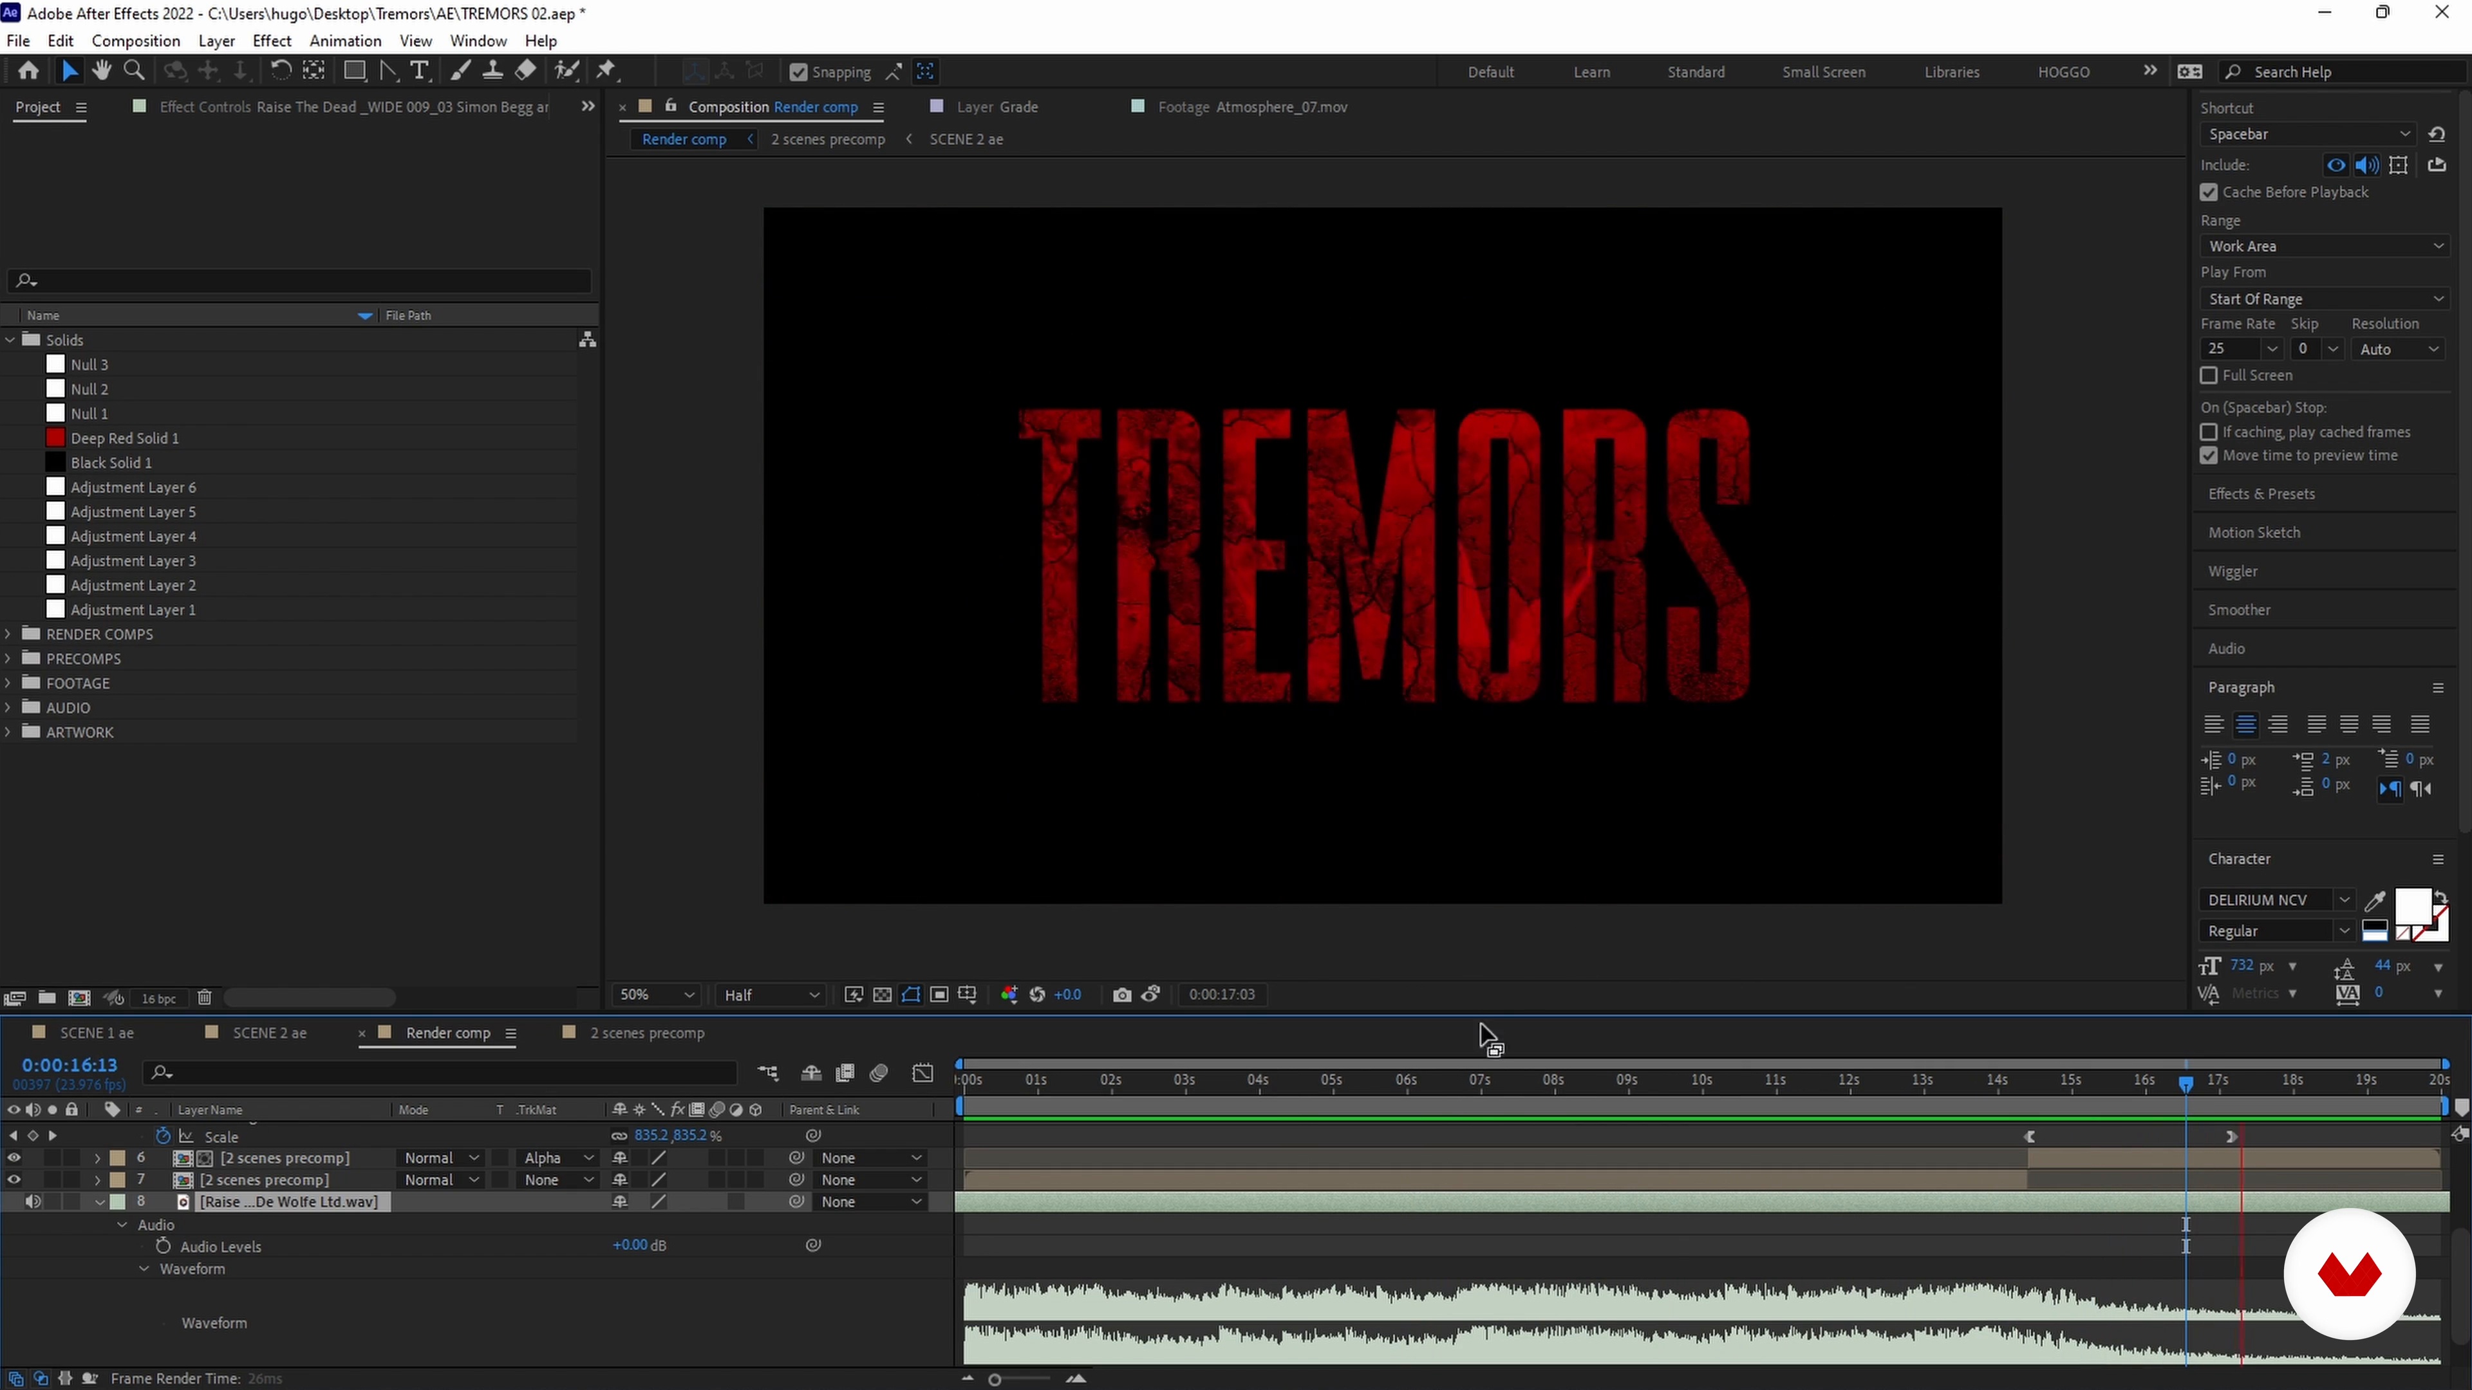Click the timeline zoom slider handle

994,1380
